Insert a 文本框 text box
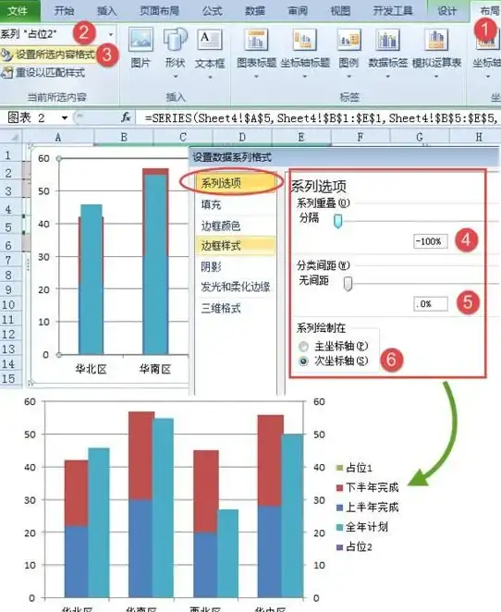This screenshot has height=612, width=501. 210,40
